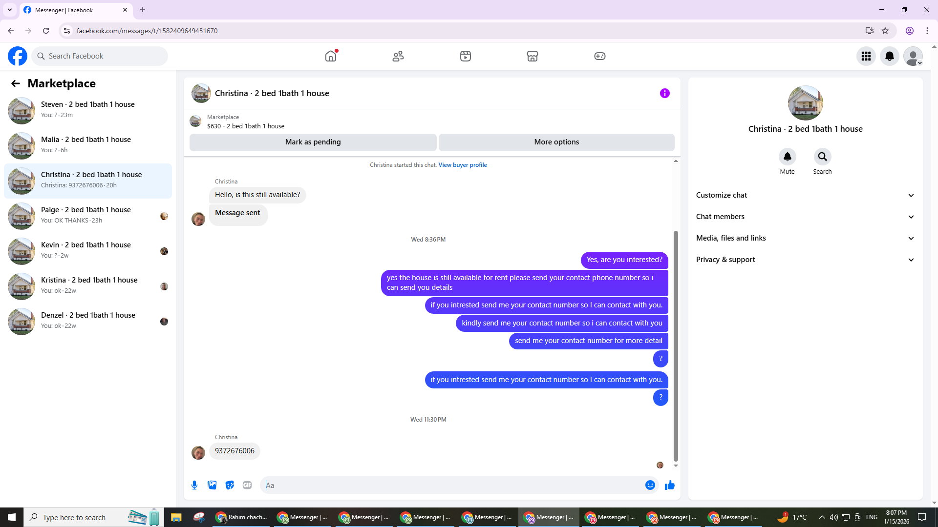Toggle the conversation information panel

[664, 93]
